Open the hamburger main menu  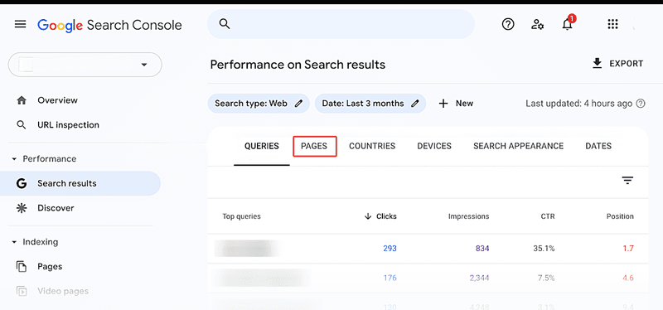click(20, 24)
